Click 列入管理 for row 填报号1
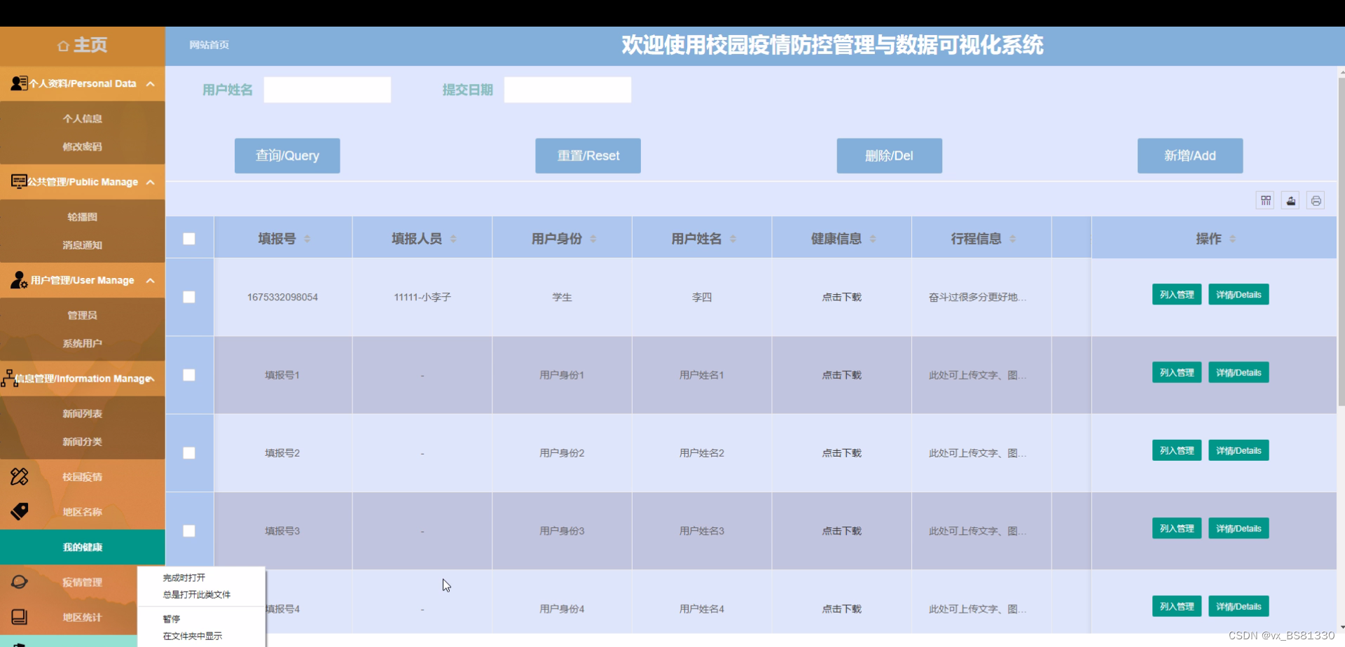Viewport: 1345px width, 647px height. pos(1177,373)
